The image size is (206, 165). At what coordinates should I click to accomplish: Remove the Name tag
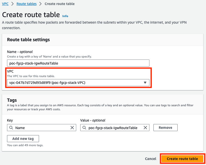click(x=166, y=128)
